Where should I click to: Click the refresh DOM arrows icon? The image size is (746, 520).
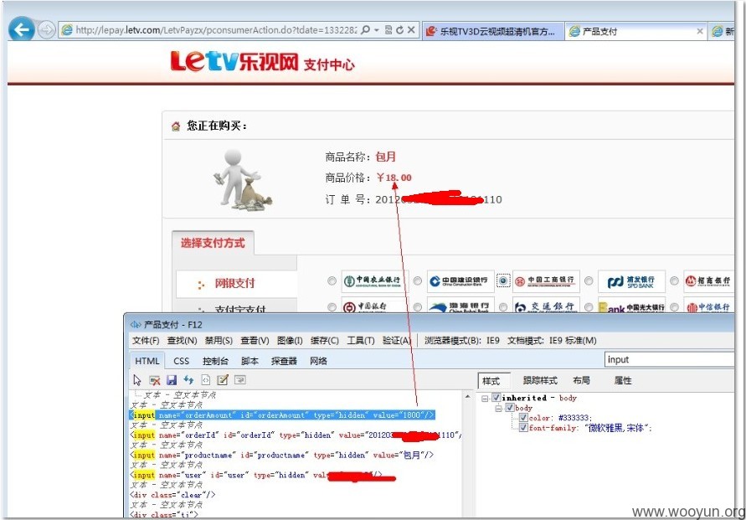tap(189, 380)
